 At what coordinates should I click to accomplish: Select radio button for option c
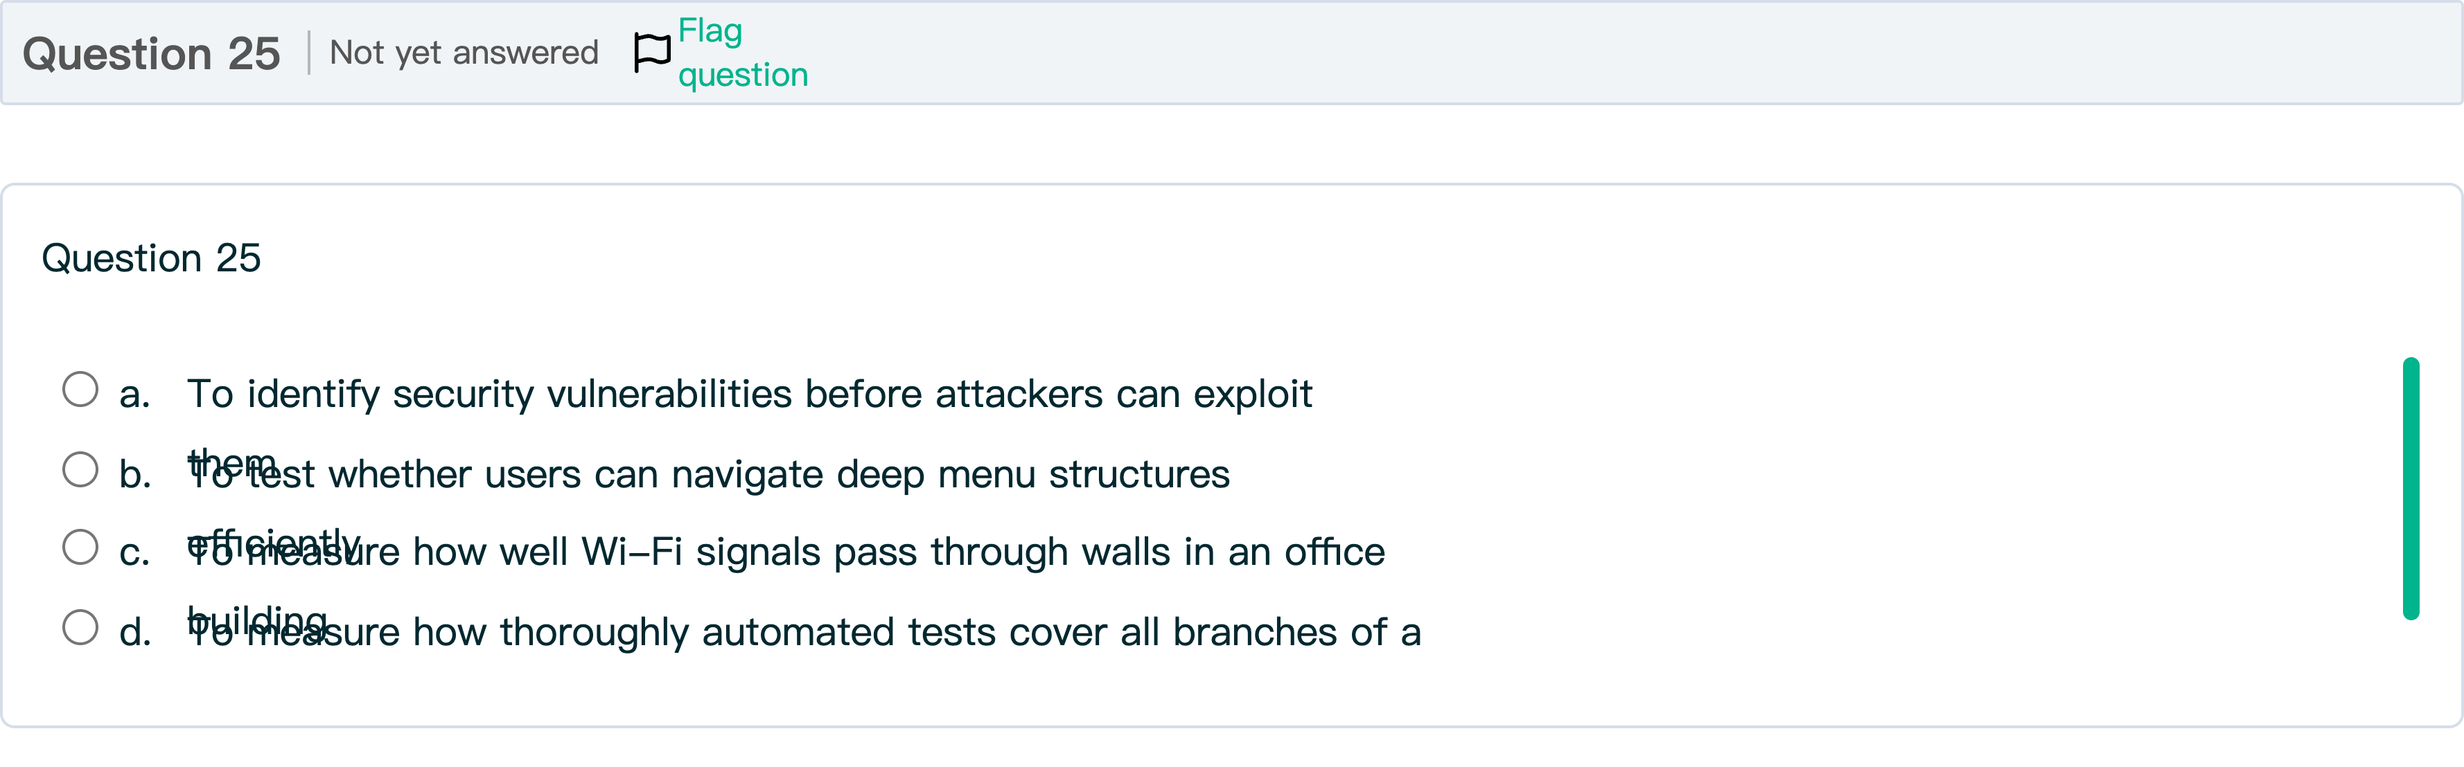[x=80, y=548]
